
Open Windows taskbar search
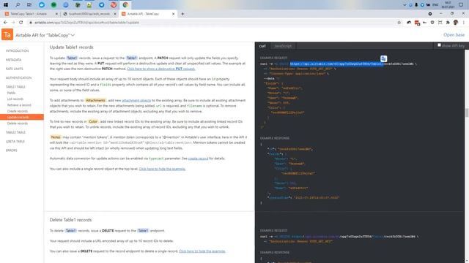click(18, 5)
